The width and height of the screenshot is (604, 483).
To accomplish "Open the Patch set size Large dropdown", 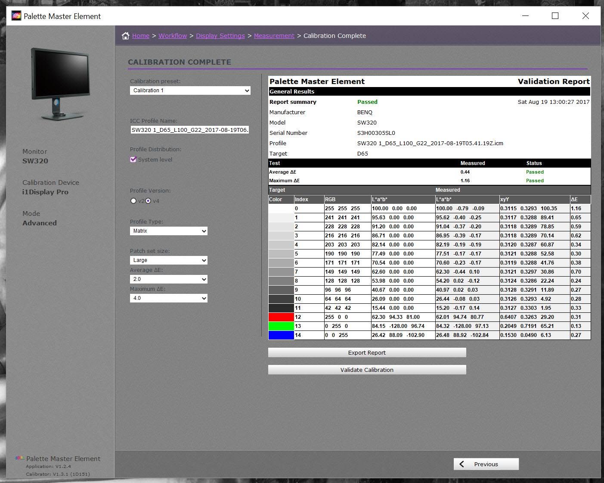I will pos(169,260).
